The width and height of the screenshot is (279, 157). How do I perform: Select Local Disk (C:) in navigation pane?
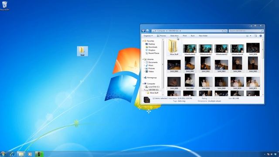pos(153,87)
